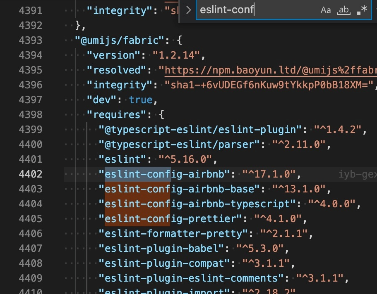
Task: Click the "resolved" key on line 4395
Action: coord(116,70)
